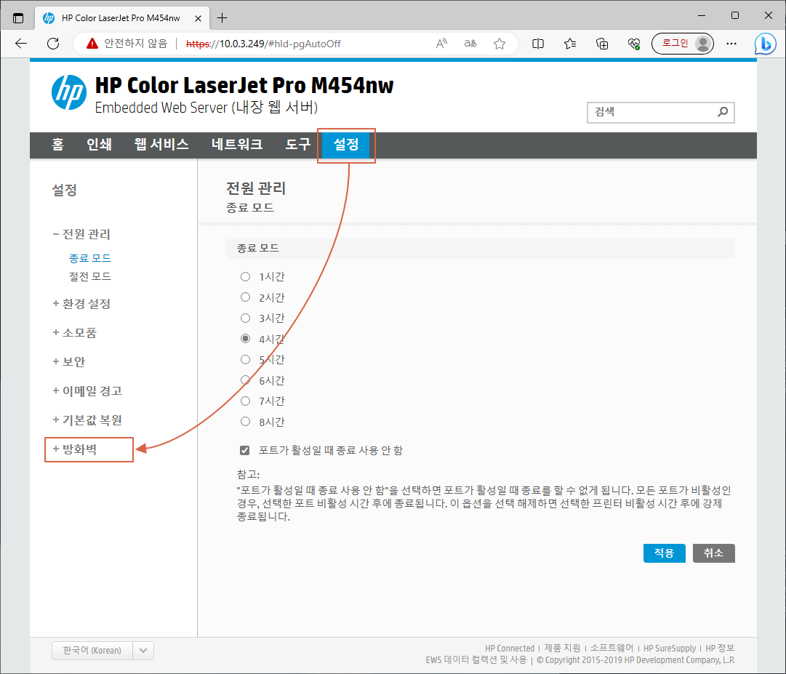Viewport: 786px width, 674px height.
Task: Open the collections icon
Action: click(x=602, y=44)
